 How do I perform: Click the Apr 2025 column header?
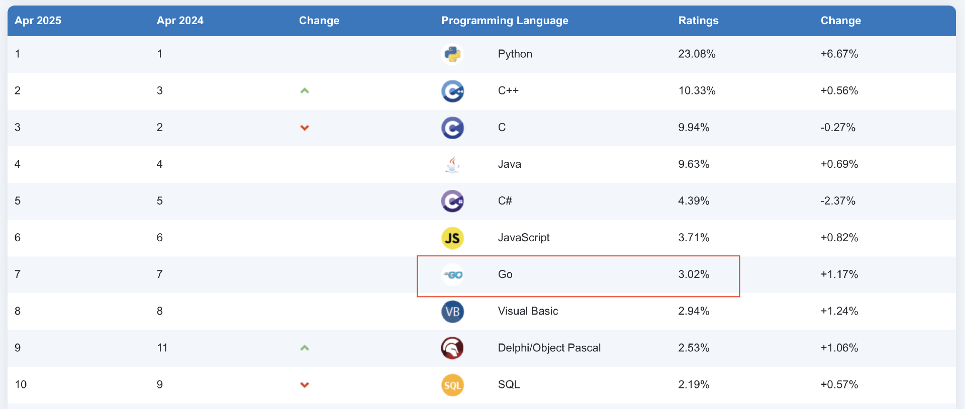coord(38,21)
